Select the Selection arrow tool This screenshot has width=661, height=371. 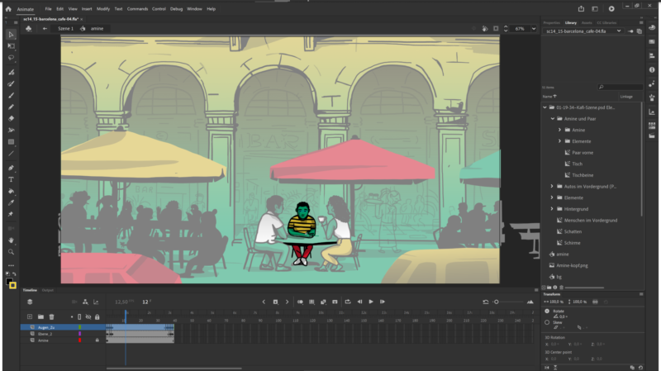[x=12, y=35]
